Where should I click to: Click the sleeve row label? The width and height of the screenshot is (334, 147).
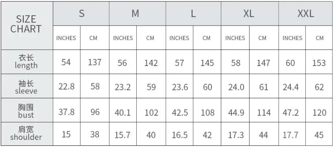(27, 86)
